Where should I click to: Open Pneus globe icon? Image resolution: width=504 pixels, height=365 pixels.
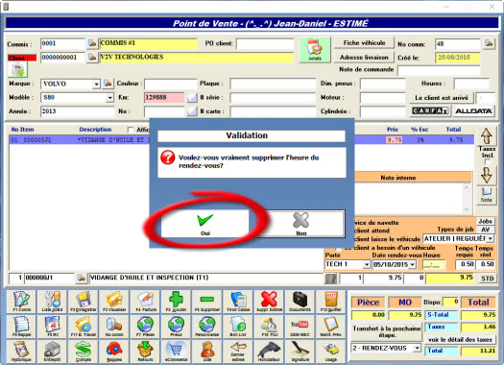point(176,327)
